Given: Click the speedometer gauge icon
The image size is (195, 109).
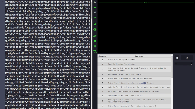Looking at the screenshot, I should coord(95,30).
